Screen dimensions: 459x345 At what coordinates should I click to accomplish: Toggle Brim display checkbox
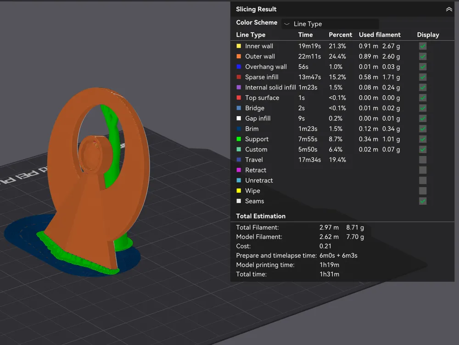pos(422,129)
